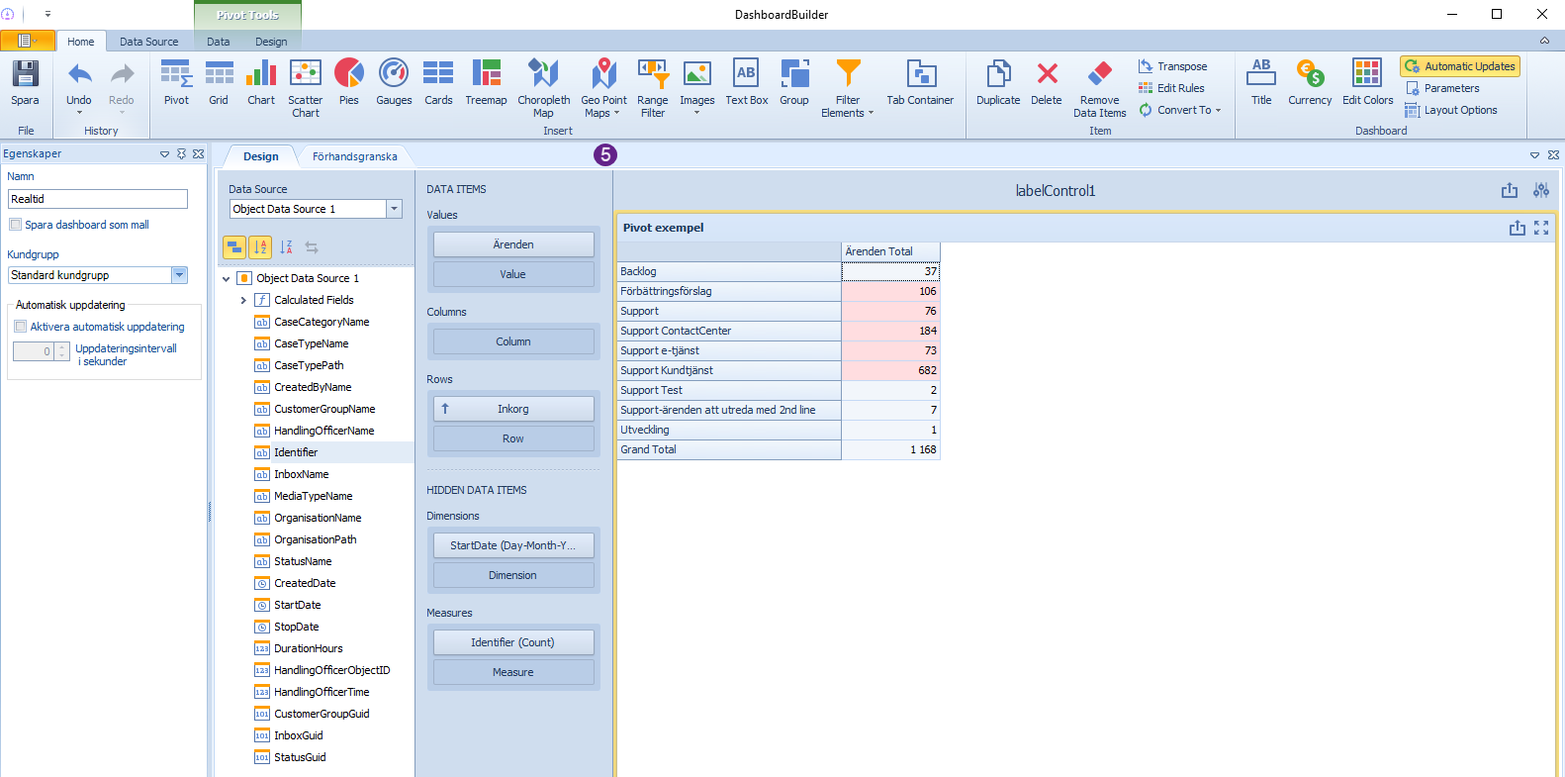Insert a Tab Container
This screenshot has width=1565, height=777.
tap(920, 83)
